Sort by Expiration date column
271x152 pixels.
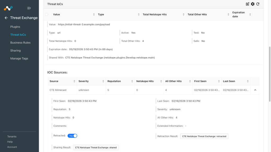(x=250, y=14)
